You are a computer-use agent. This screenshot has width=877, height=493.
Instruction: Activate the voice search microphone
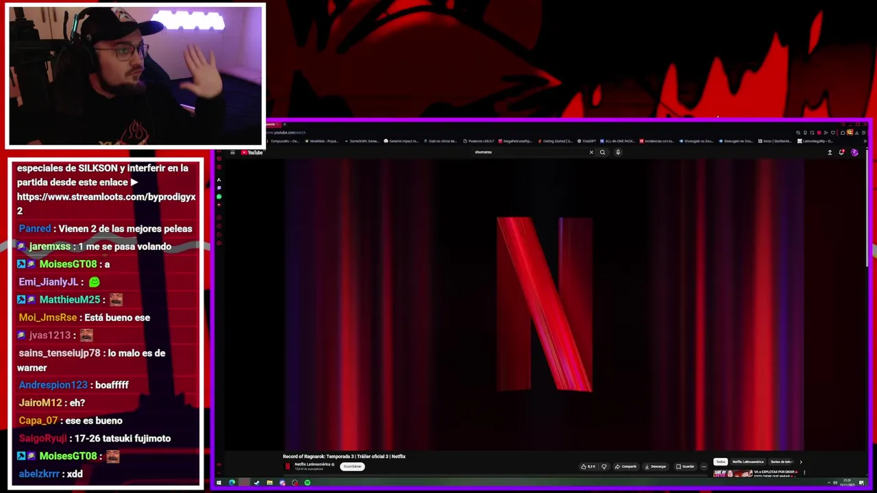(x=618, y=152)
